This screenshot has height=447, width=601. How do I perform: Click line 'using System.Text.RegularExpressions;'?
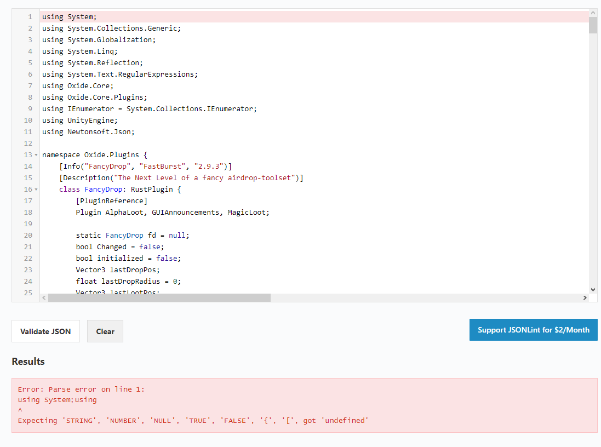[120, 74]
